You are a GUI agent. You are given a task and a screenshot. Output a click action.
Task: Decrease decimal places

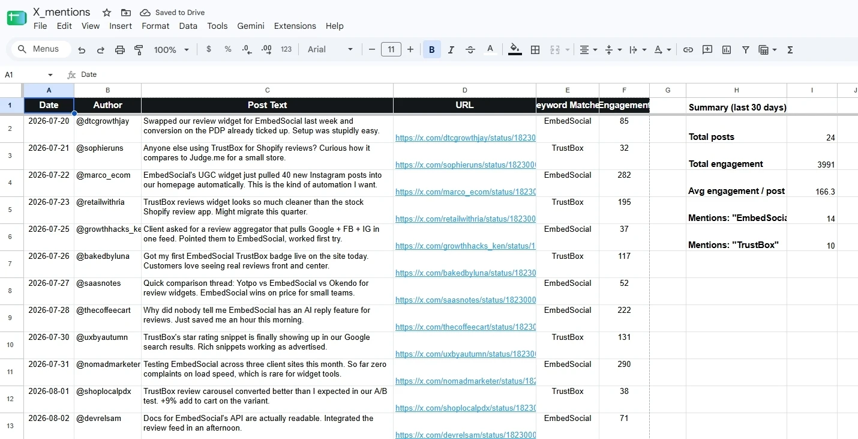coord(247,49)
